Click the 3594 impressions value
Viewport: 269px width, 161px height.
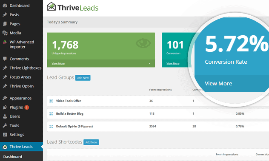(153, 127)
